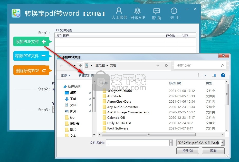The height and width of the screenshot is (162, 239).
Task: Click the blue download arrow icon beside 下载
Action: [67, 99]
